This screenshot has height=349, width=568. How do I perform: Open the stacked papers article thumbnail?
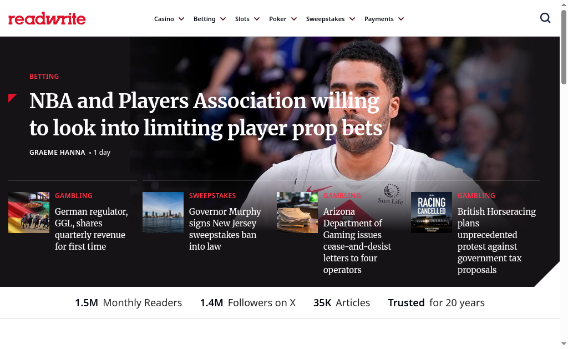click(x=297, y=213)
